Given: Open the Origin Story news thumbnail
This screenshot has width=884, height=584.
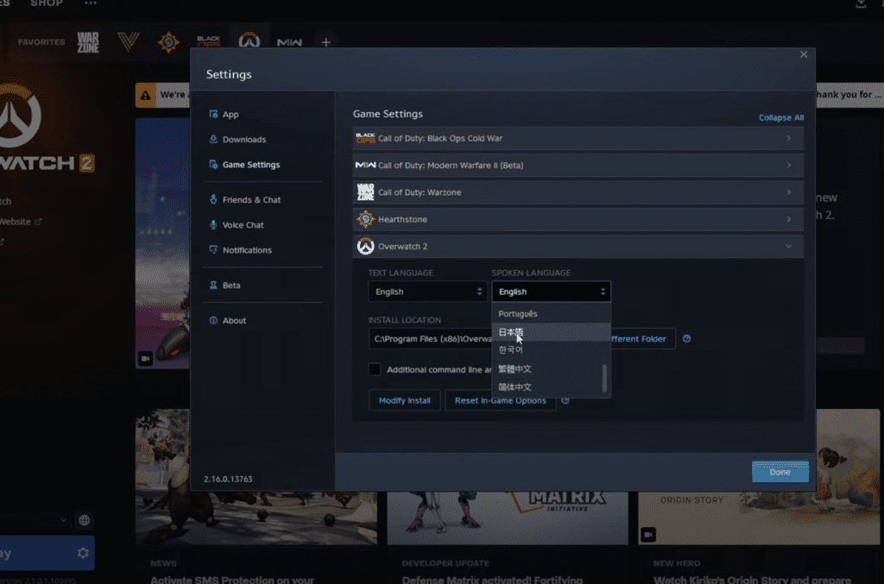Looking at the screenshot, I should click(x=759, y=518).
